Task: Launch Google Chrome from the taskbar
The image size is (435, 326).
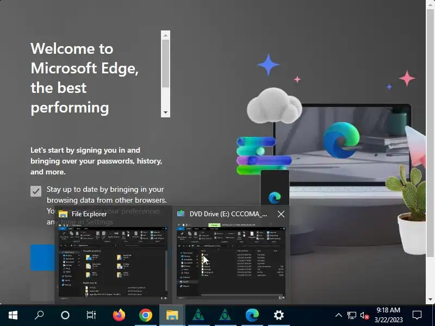Action: (145, 315)
